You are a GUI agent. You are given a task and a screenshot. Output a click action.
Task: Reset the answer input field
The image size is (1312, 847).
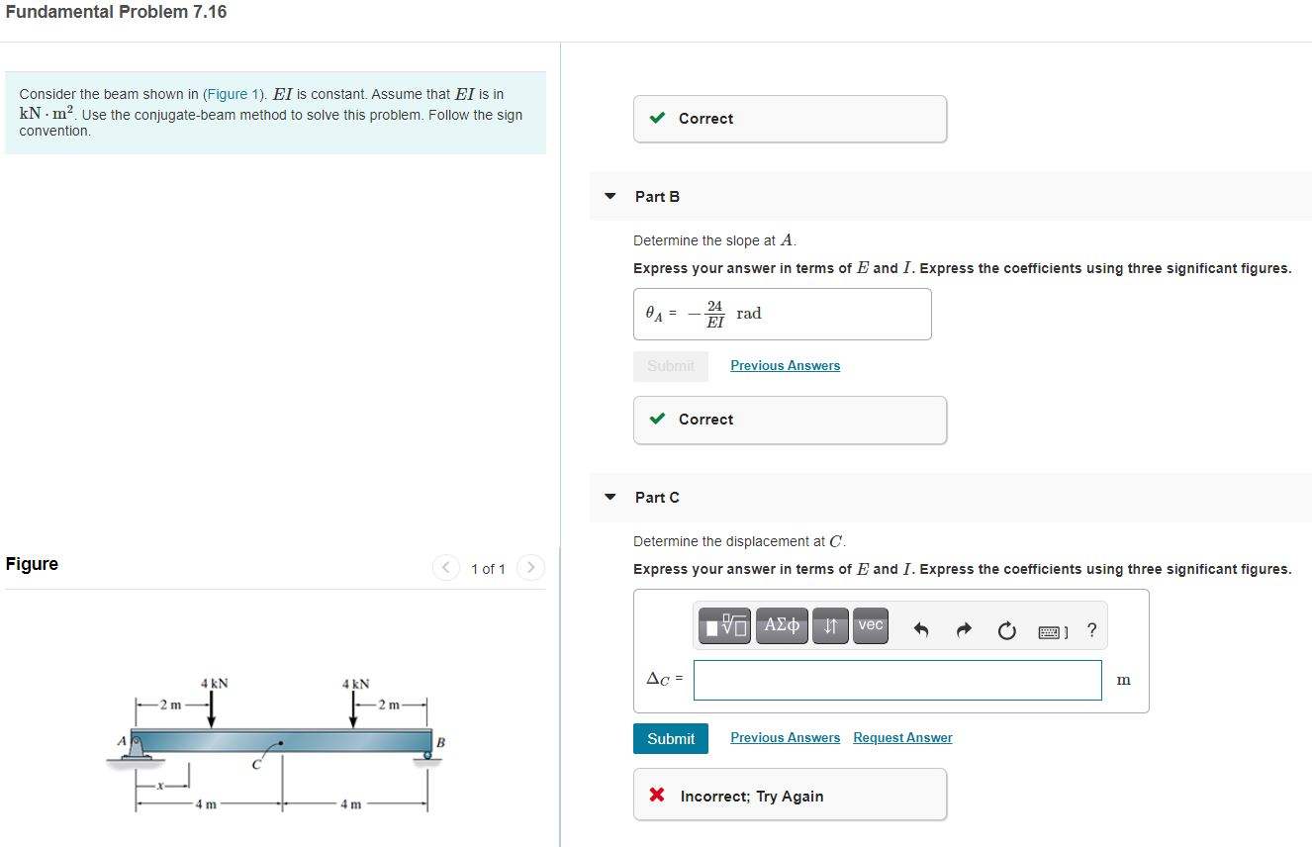(1006, 625)
